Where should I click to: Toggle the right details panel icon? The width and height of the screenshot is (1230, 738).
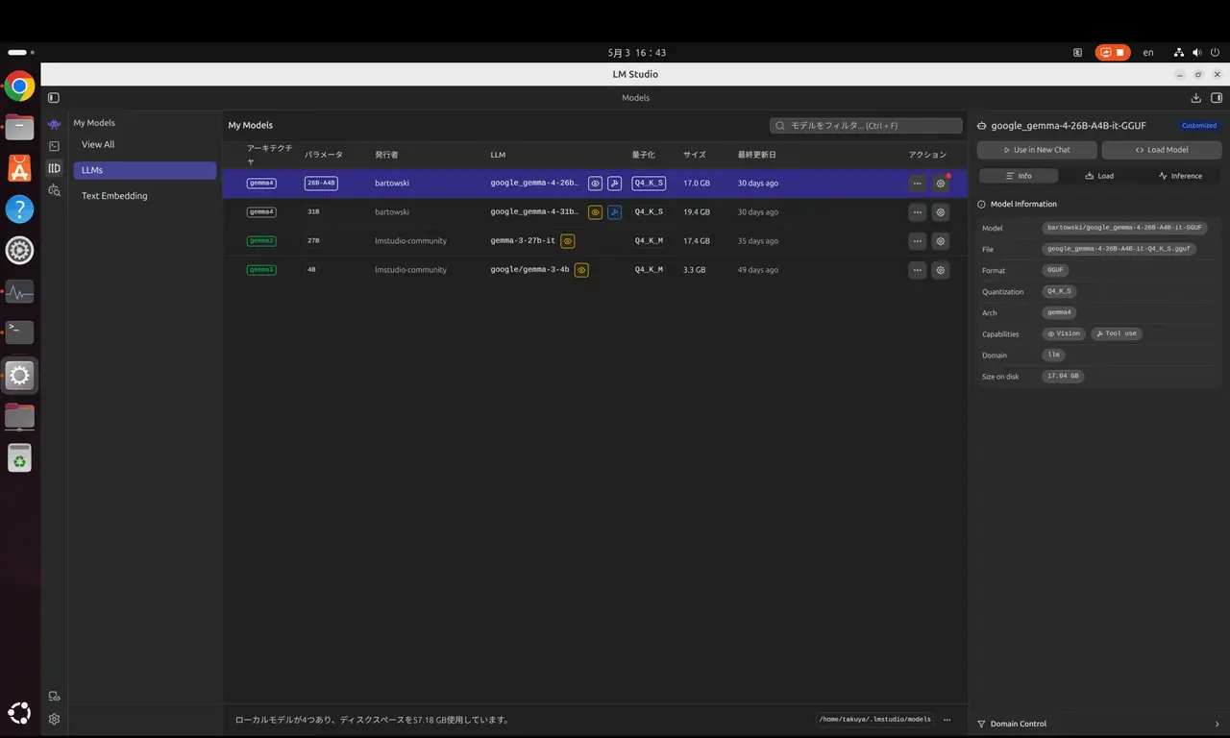coord(1217,98)
